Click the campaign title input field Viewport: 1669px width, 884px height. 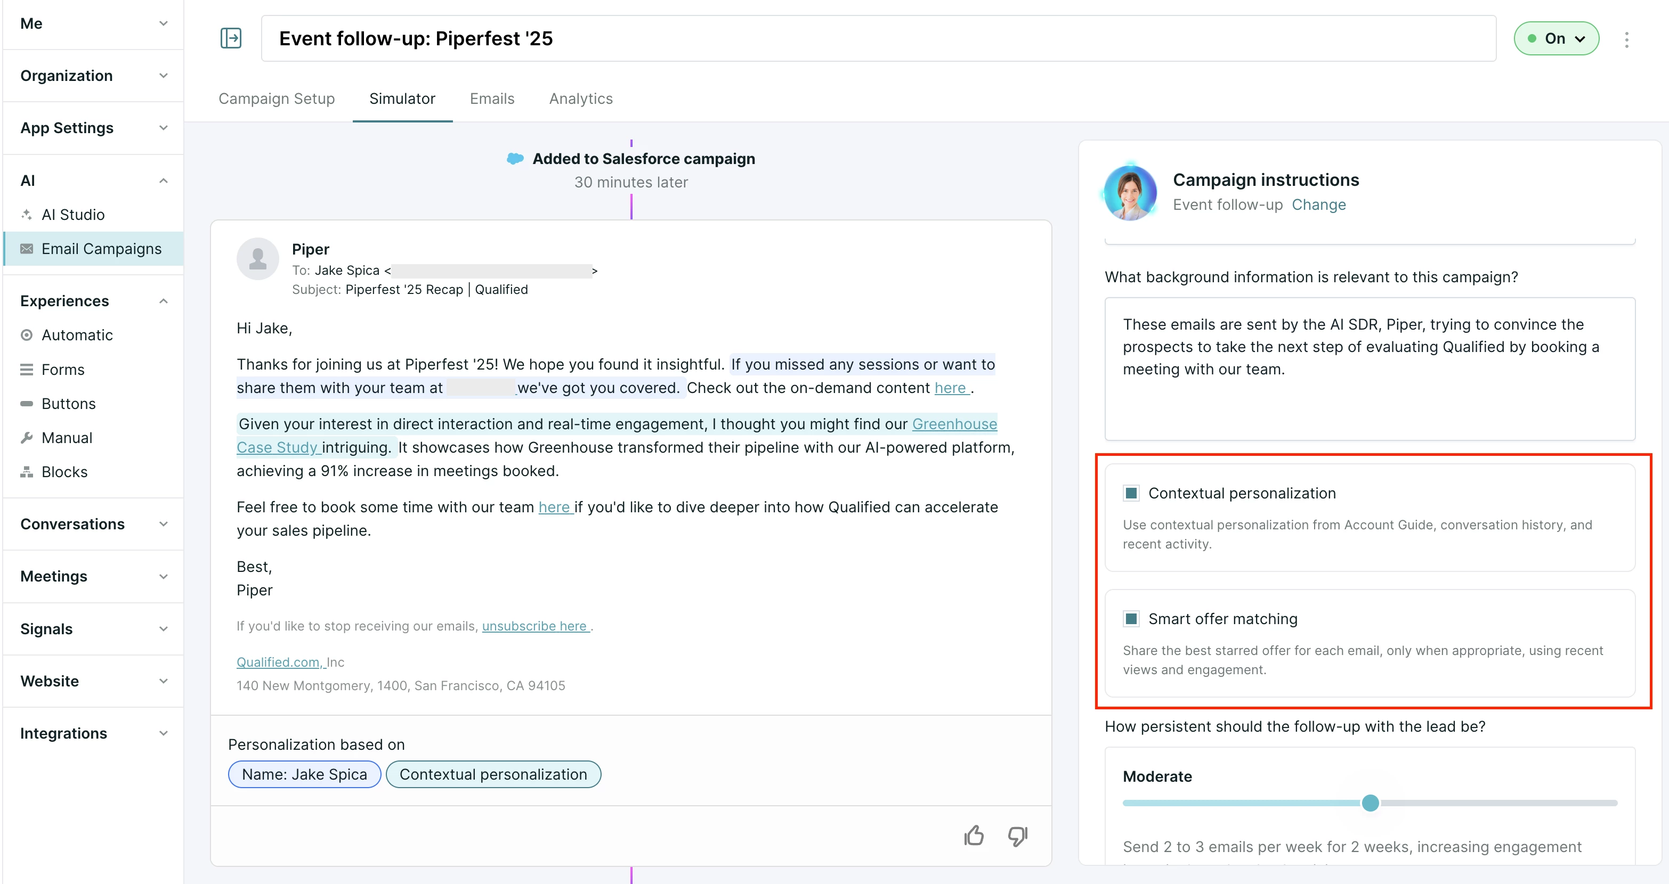[879, 39]
